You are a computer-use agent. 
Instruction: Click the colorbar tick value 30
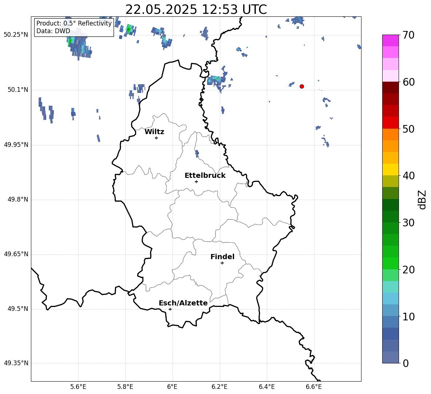tap(408, 223)
